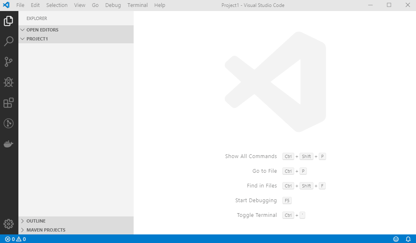Open the Manage settings gear
Viewport: 416px width, 243px height.
click(9, 224)
